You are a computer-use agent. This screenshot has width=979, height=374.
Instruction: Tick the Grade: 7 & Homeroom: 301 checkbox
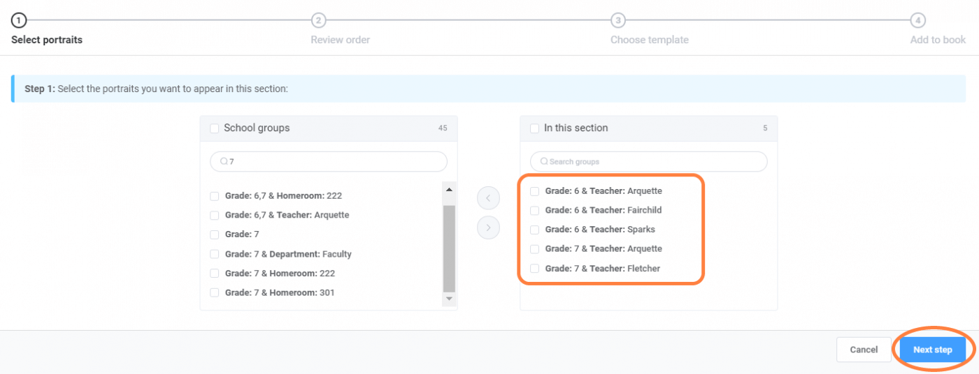click(x=215, y=293)
